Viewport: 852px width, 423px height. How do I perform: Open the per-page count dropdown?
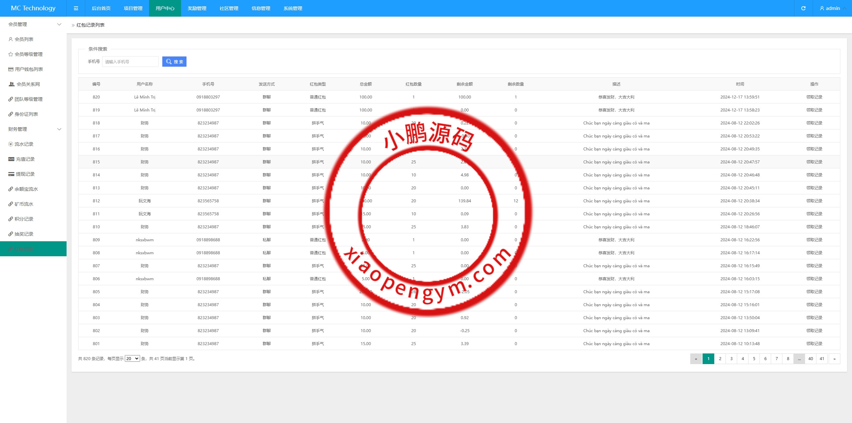click(x=132, y=358)
